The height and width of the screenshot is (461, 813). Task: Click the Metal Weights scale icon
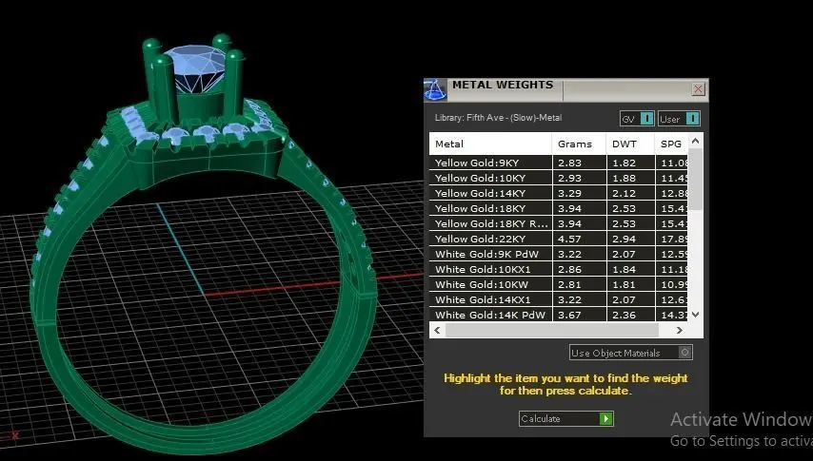click(436, 90)
